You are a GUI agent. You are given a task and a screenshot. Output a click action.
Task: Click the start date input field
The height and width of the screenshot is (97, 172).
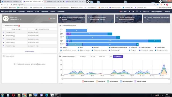[83, 57]
